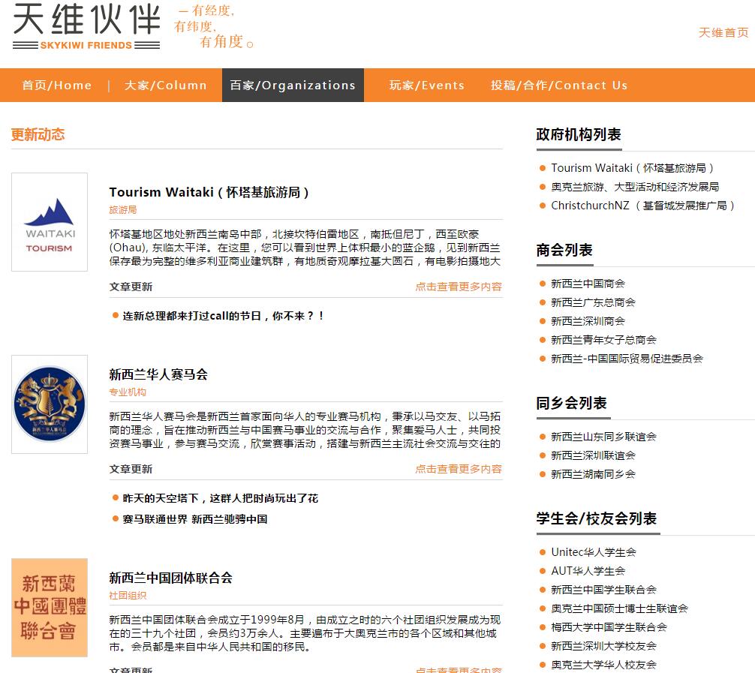This screenshot has width=755, height=673.
Task: Select 新西兰中国商会 in chamber list
Action: point(588,284)
